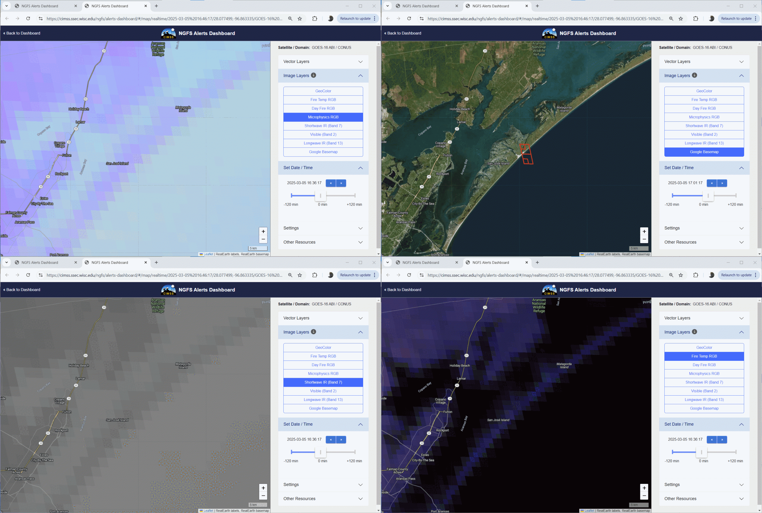Screen dimensions: 762x513
Task: Open the tab search chevron in Shortwave IR window
Action: coord(7,262)
